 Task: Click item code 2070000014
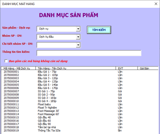(x=11, y=114)
